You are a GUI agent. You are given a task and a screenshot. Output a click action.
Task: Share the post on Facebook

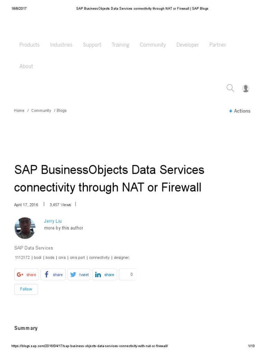pyautogui.click(x=53, y=275)
